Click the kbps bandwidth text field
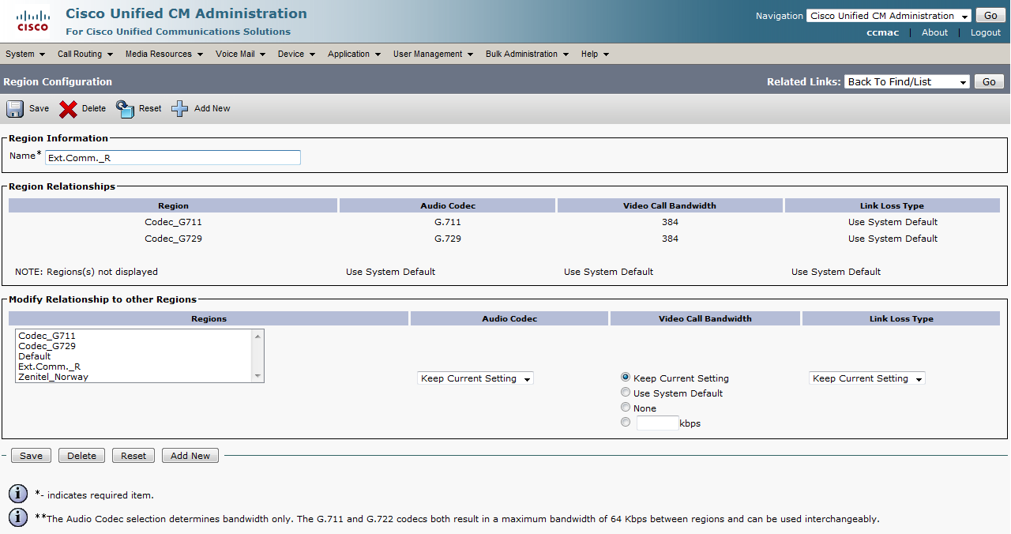1011x534 pixels. coord(657,423)
